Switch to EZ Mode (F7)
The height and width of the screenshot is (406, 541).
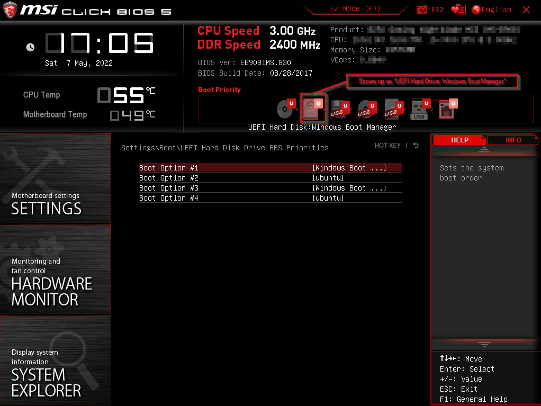pyautogui.click(x=355, y=8)
